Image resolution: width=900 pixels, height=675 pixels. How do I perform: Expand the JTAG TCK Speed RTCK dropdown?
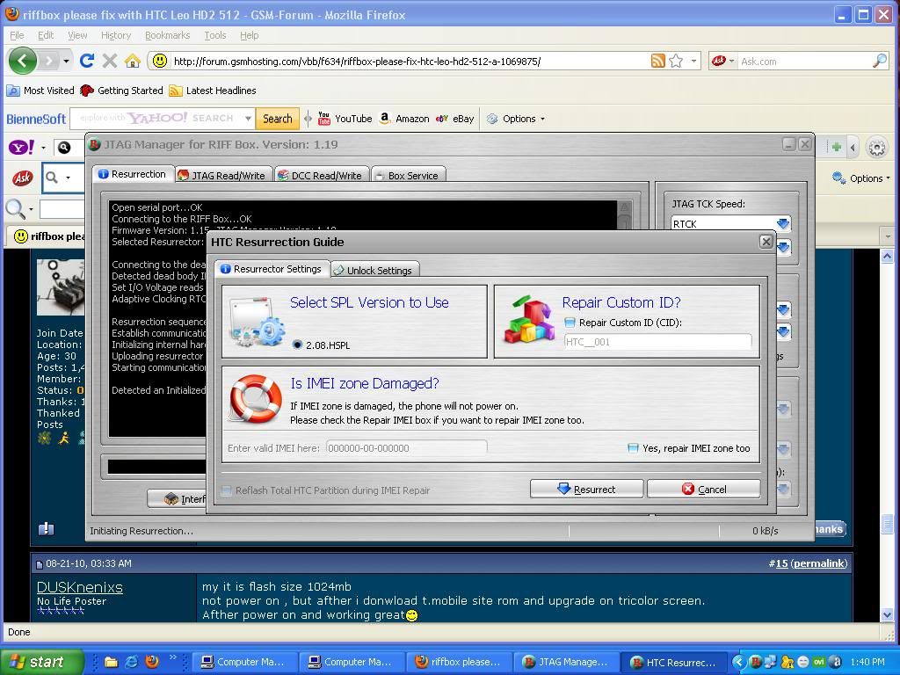point(782,223)
